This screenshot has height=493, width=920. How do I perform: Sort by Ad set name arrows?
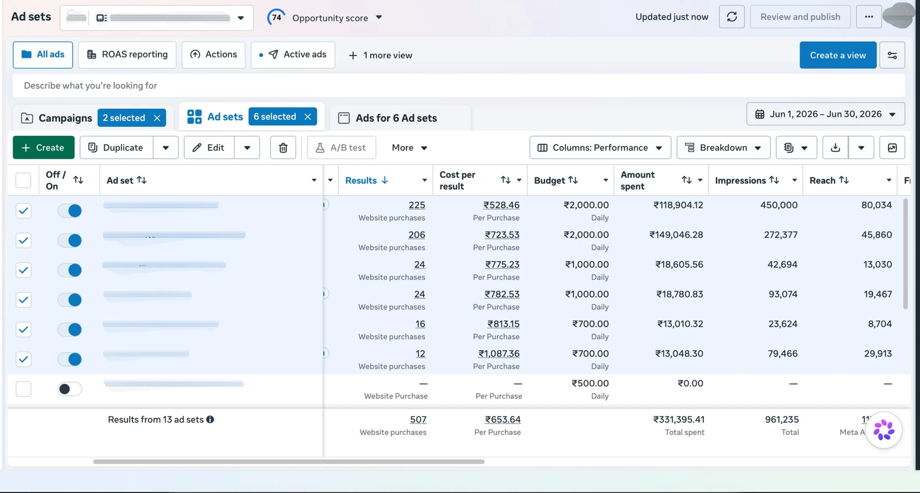coord(142,180)
